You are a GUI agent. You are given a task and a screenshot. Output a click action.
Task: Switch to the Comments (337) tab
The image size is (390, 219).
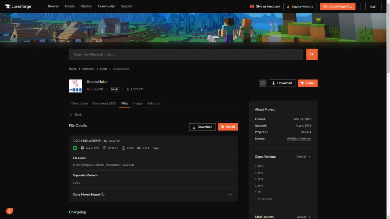pyautogui.click(x=105, y=103)
